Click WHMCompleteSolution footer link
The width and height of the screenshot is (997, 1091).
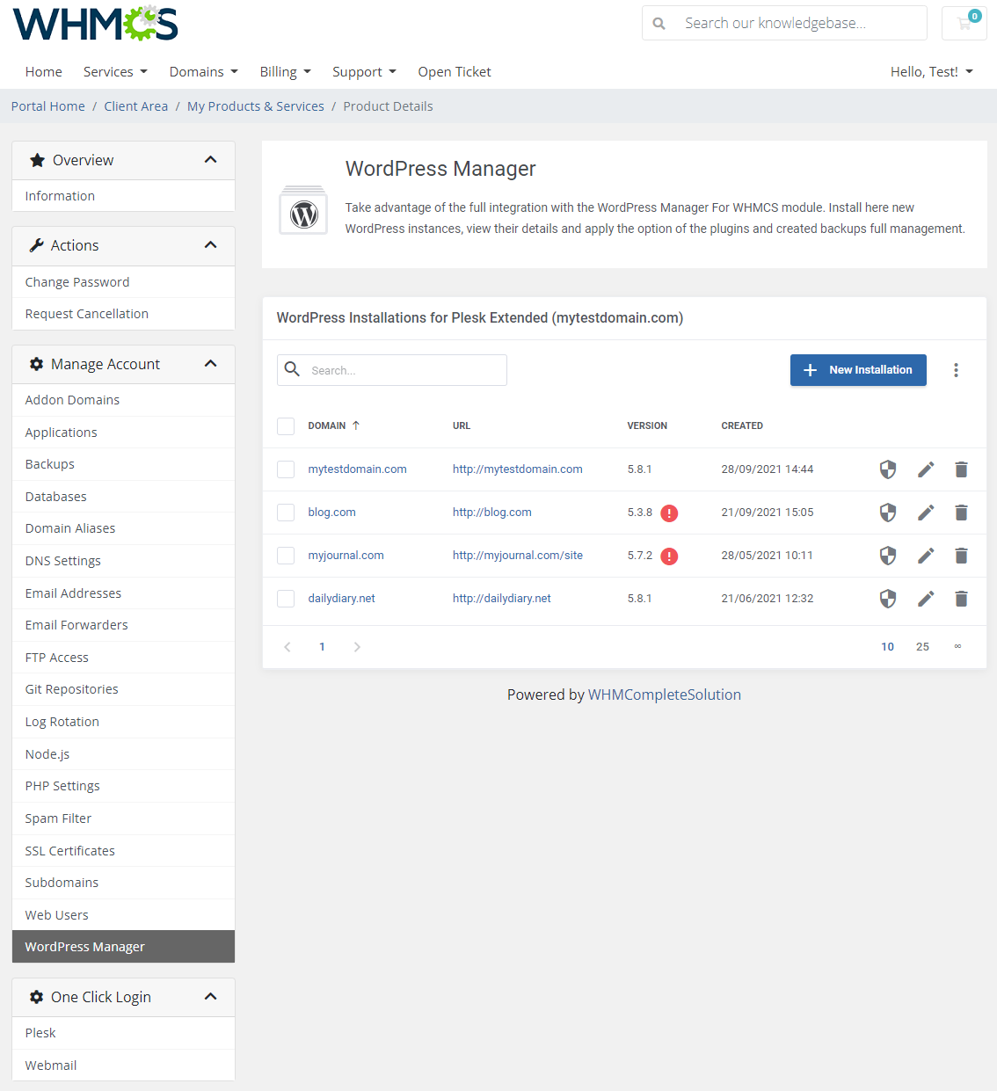click(665, 695)
